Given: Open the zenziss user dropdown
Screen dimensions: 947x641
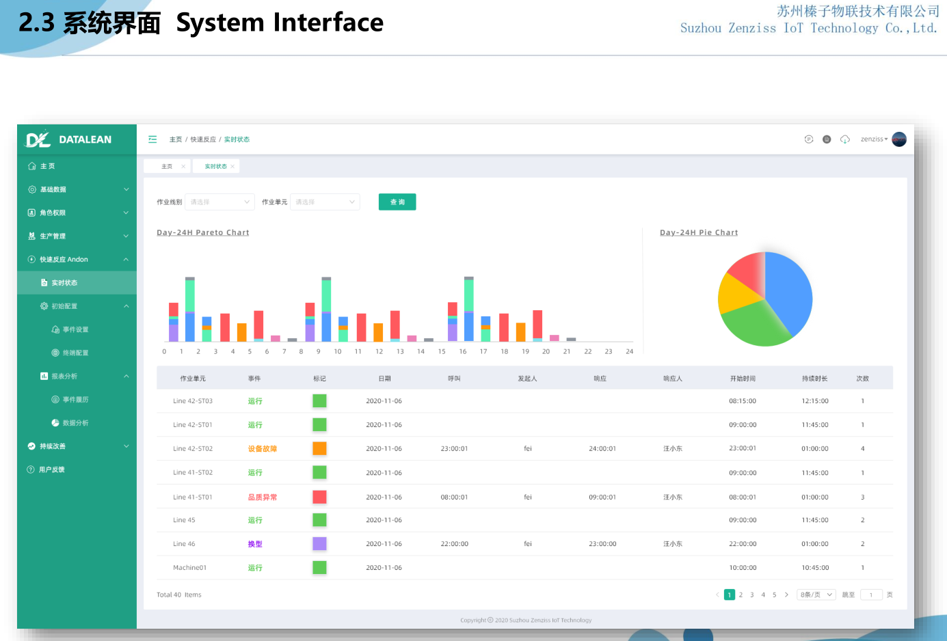Looking at the screenshot, I should pyautogui.click(x=875, y=139).
